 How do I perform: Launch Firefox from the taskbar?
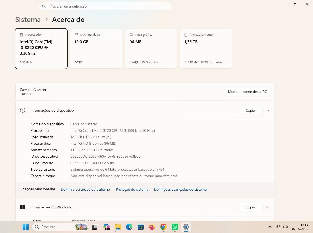pyautogui.click(x=152, y=227)
